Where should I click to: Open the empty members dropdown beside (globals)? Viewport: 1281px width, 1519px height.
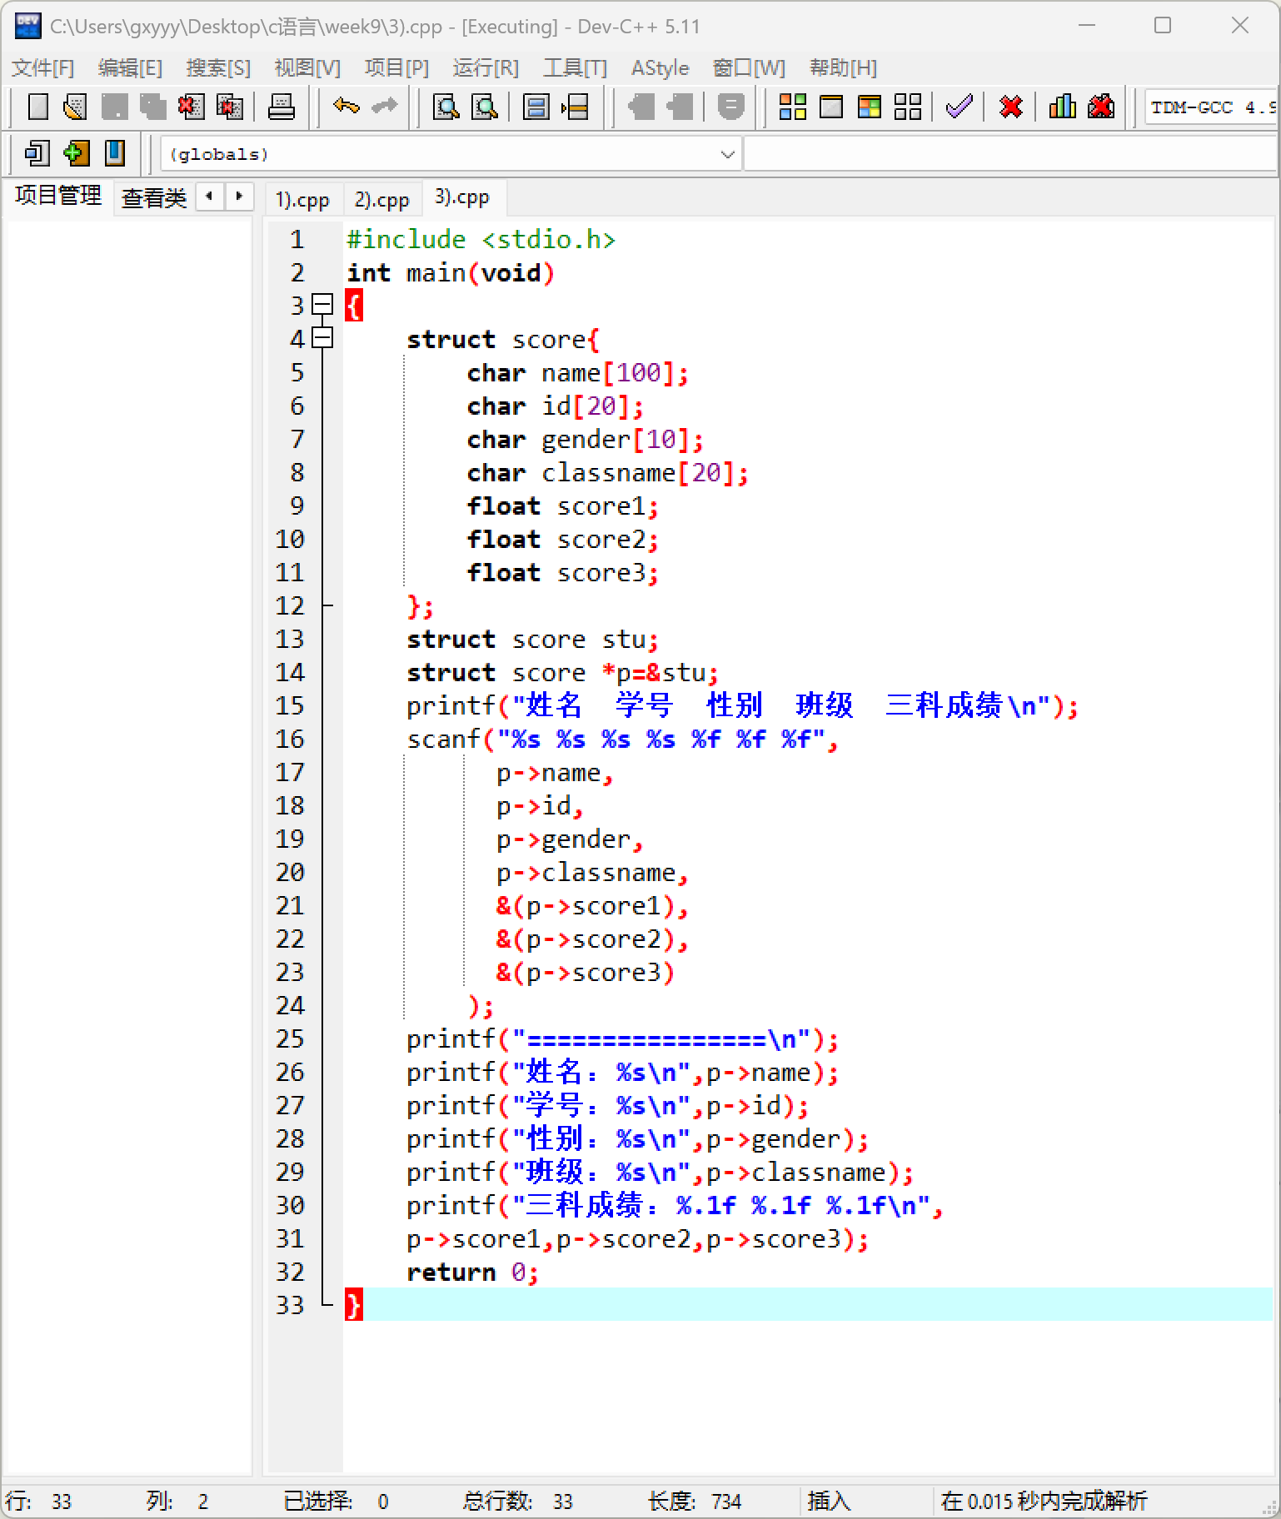1010,154
